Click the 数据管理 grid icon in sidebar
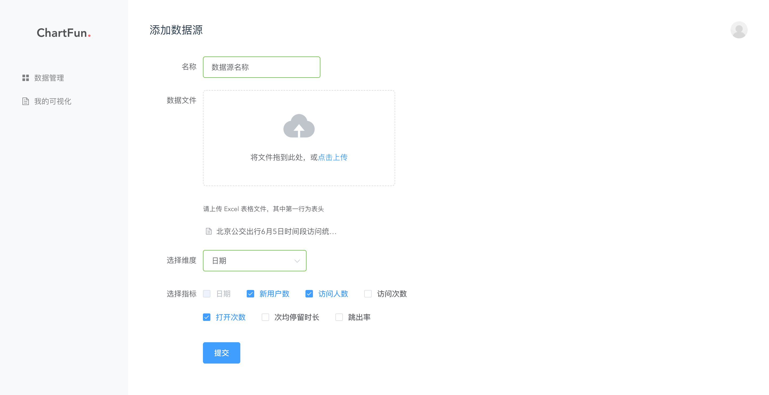The height and width of the screenshot is (395, 769). [x=26, y=78]
